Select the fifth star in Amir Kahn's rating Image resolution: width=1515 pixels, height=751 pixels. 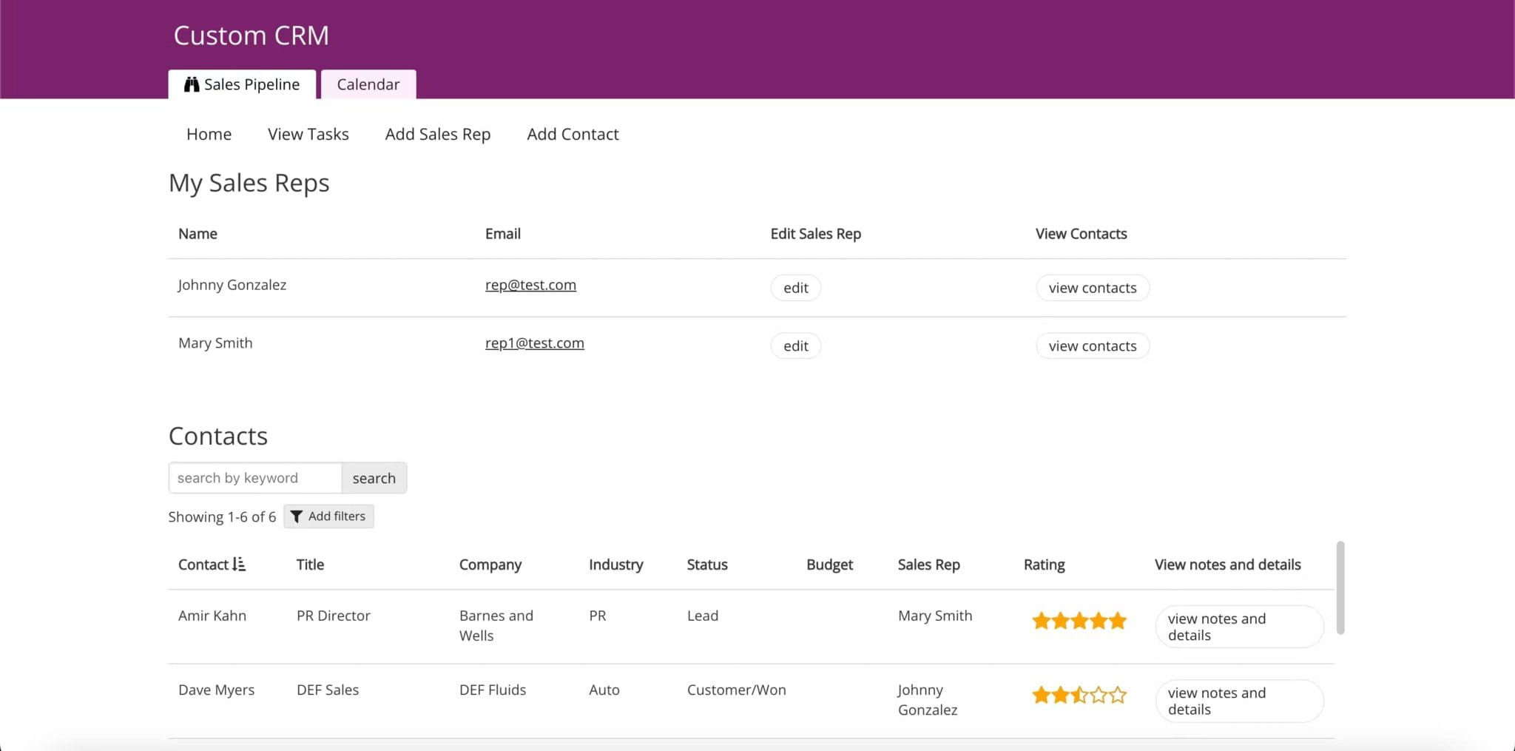(x=1118, y=620)
